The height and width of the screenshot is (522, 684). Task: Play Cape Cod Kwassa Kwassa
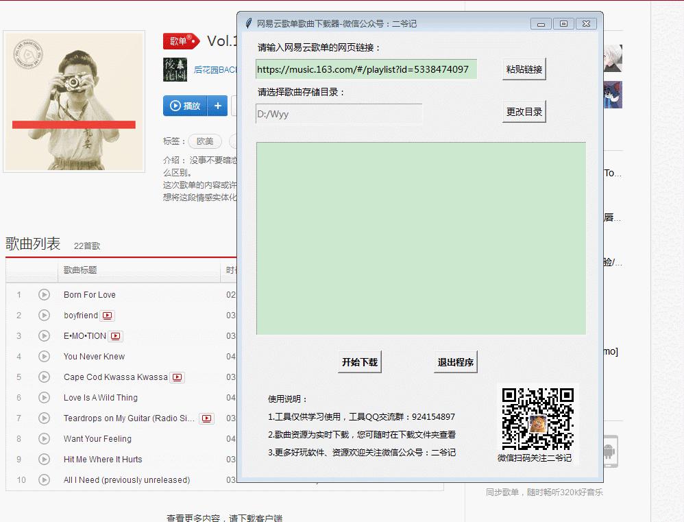click(44, 377)
